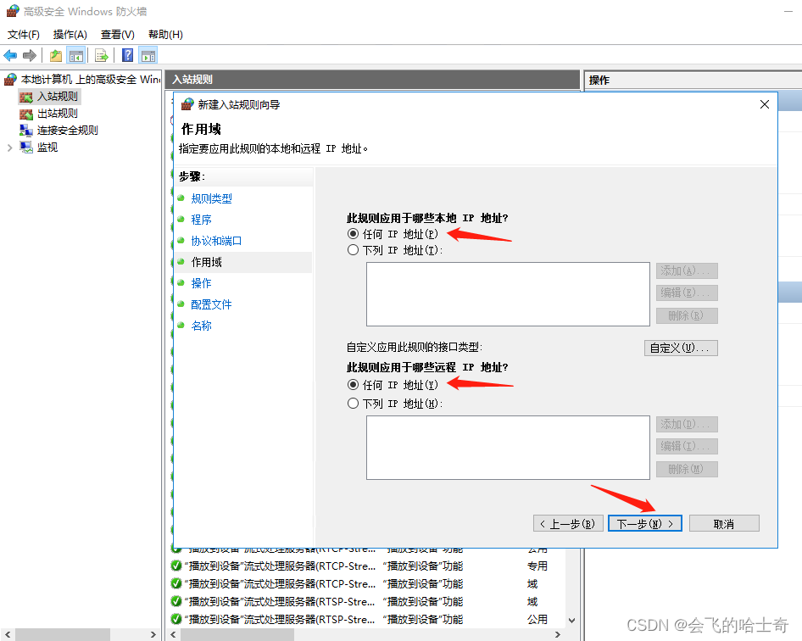
Task: Click the forward navigation arrow icon
Action: 30,54
